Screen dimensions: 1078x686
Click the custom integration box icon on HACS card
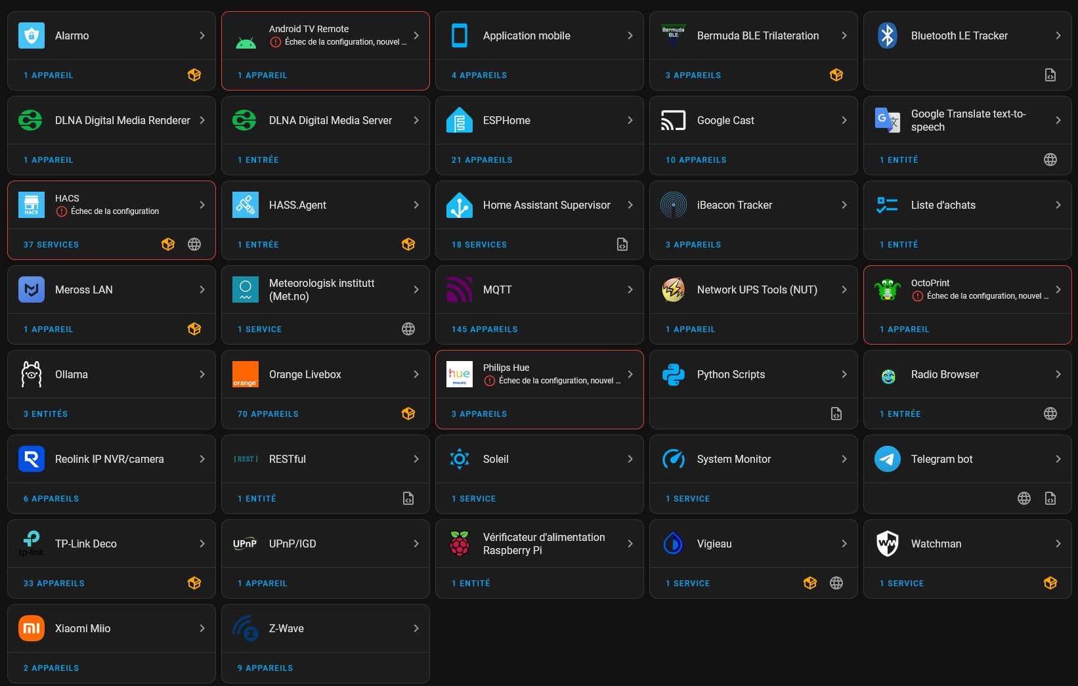(x=168, y=244)
